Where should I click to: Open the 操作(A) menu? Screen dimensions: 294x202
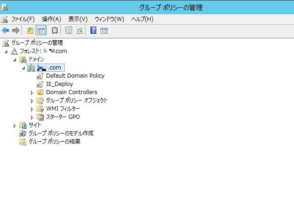(x=51, y=19)
